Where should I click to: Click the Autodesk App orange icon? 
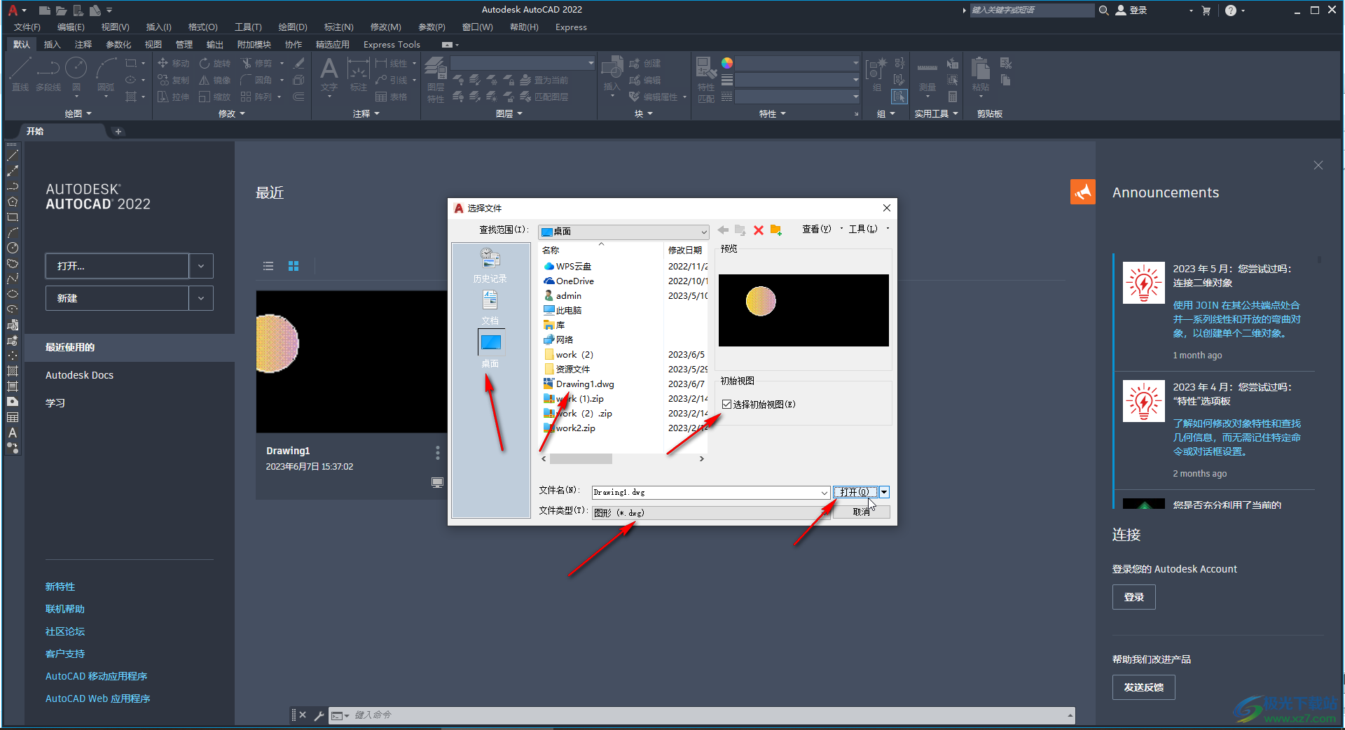(1082, 192)
